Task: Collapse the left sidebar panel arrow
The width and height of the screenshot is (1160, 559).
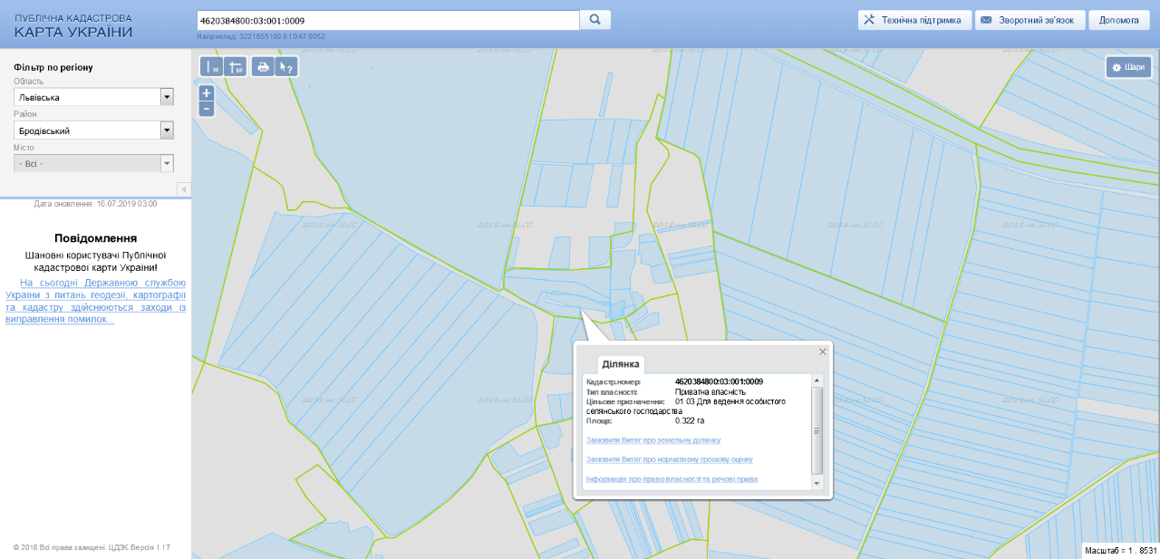Action: pyautogui.click(x=184, y=188)
